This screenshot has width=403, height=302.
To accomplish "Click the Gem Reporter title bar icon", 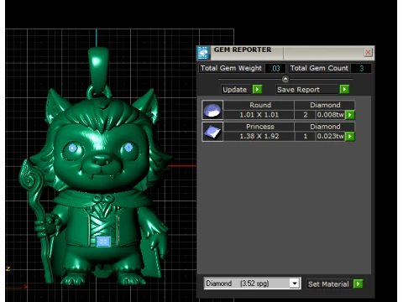I will [x=203, y=53].
